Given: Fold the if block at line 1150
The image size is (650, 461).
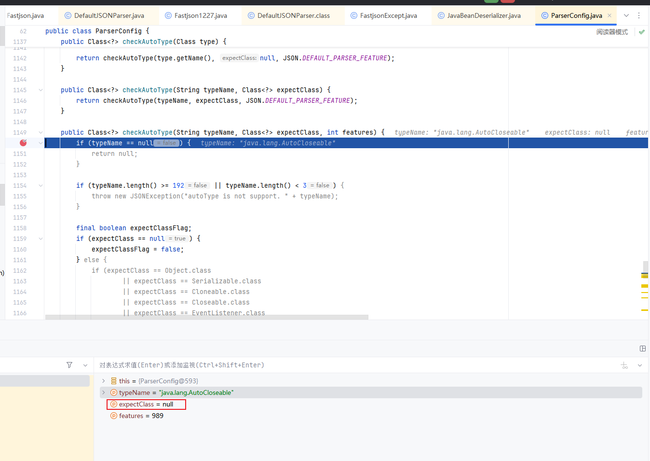Looking at the screenshot, I should click(41, 143).
